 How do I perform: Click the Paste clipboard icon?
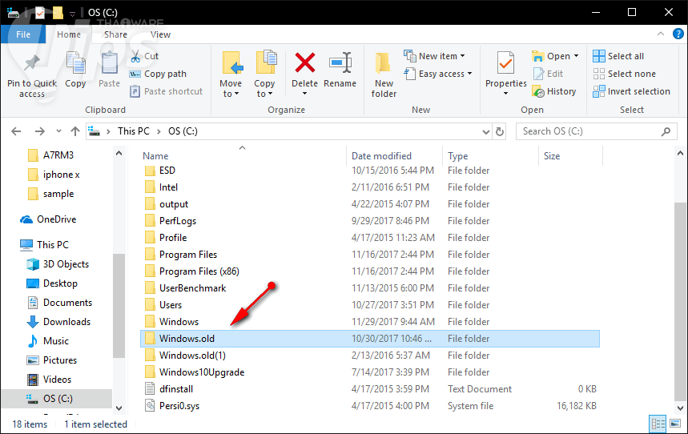tap(109, 62)
